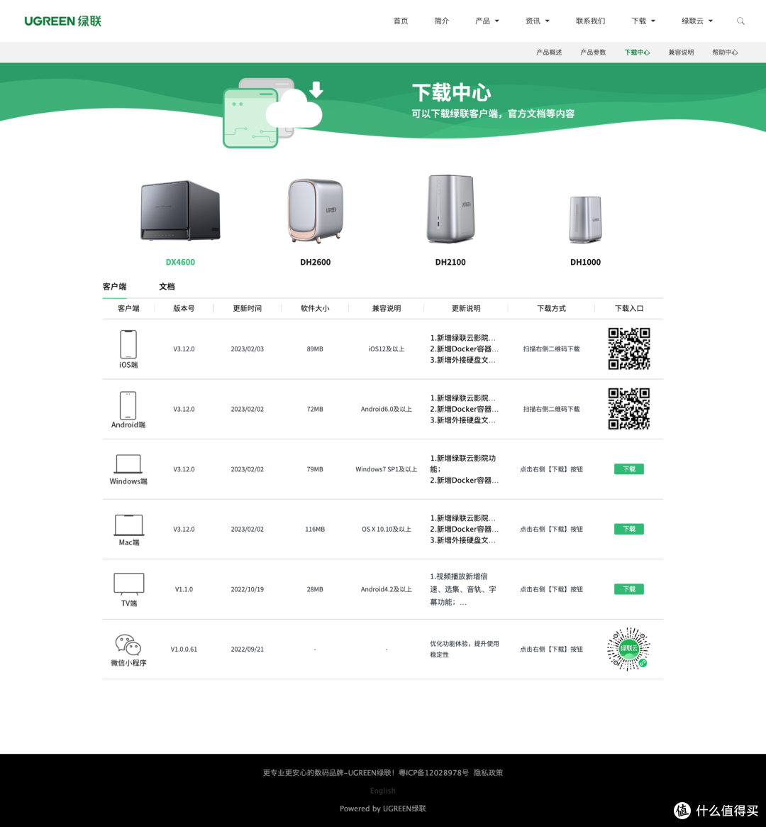Viewport: 766px width, 827px height.
Task: Click the iOS12及以上 compatibility cell
Action: pos(386,349)
